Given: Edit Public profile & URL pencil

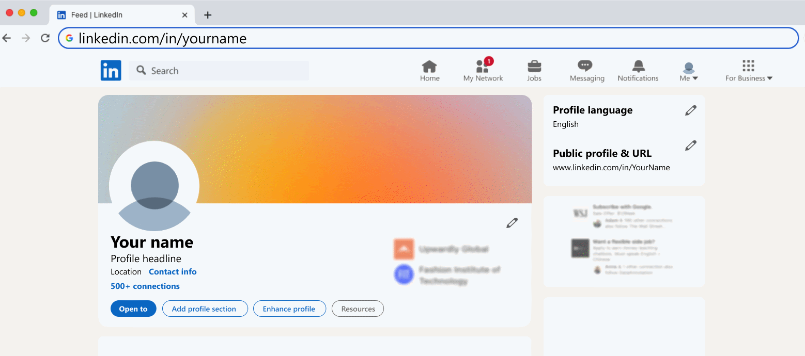Looking at the screenshot, I should [690, 146].
